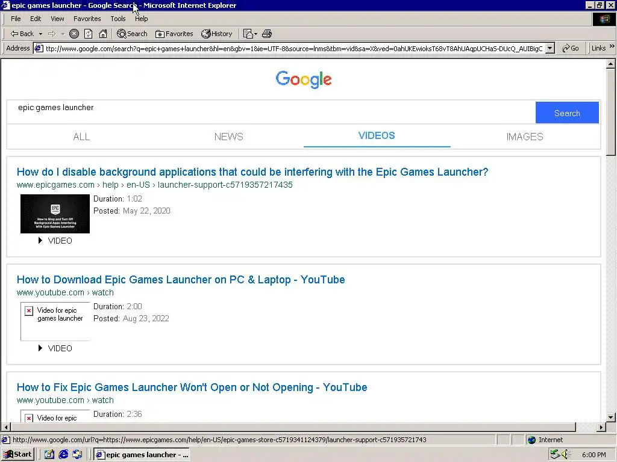Stop page loading with the Stop icon

pos(74,34)
